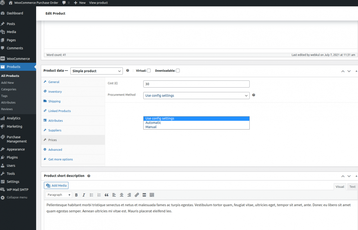Open the Suppliers product data tab

[x=55, y=130]
